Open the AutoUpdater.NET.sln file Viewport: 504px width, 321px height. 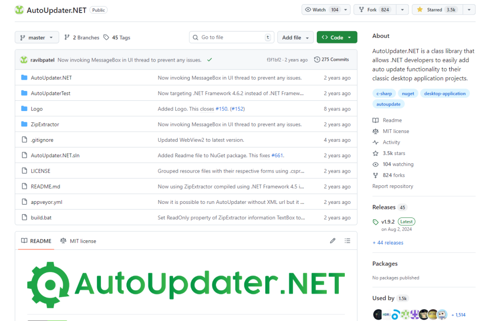click(55, 155)
